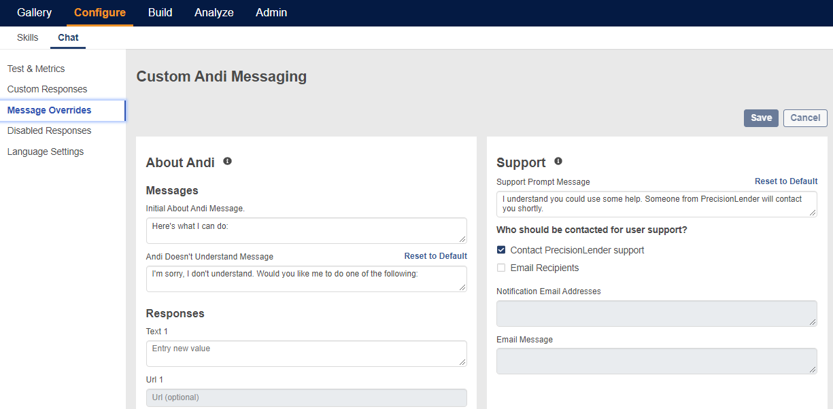The width and height of the screenshot is (833, 409).
Task: Click the About Andi info icon
Action: pos(227,161)
